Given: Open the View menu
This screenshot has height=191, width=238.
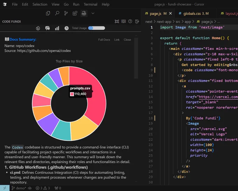Looking at the screenshot, I should click(56, 5).
